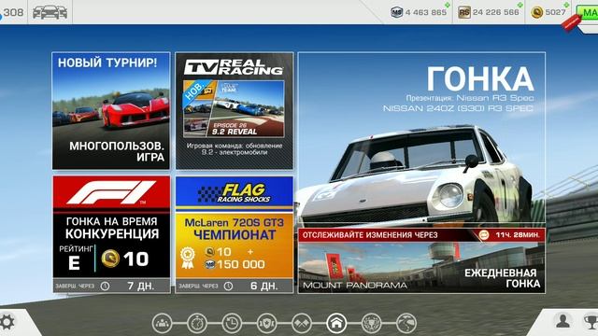Click the Игровая команда обновление 9.2 caption
This screenshot has height=336, width=598.
[235, 149]
